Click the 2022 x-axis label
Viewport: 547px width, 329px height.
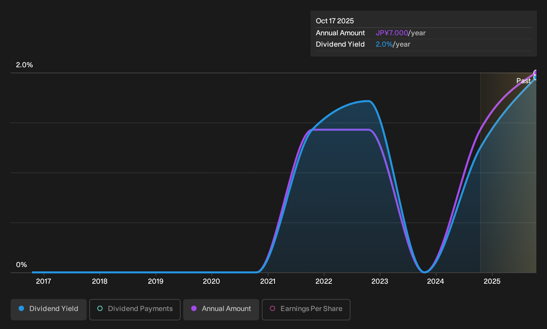point(324,281)
